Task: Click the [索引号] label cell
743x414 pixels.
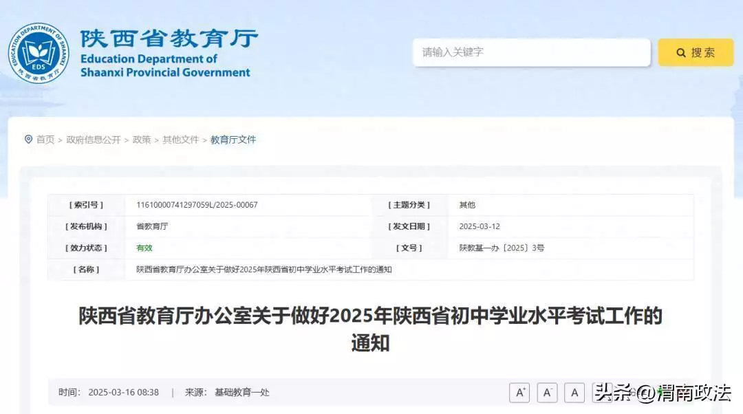Action: click(x=86, y=205)
